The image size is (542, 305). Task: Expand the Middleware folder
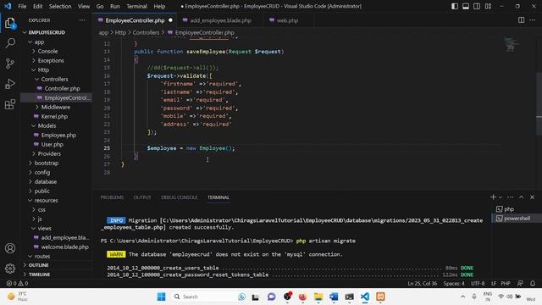coord(57,108)
